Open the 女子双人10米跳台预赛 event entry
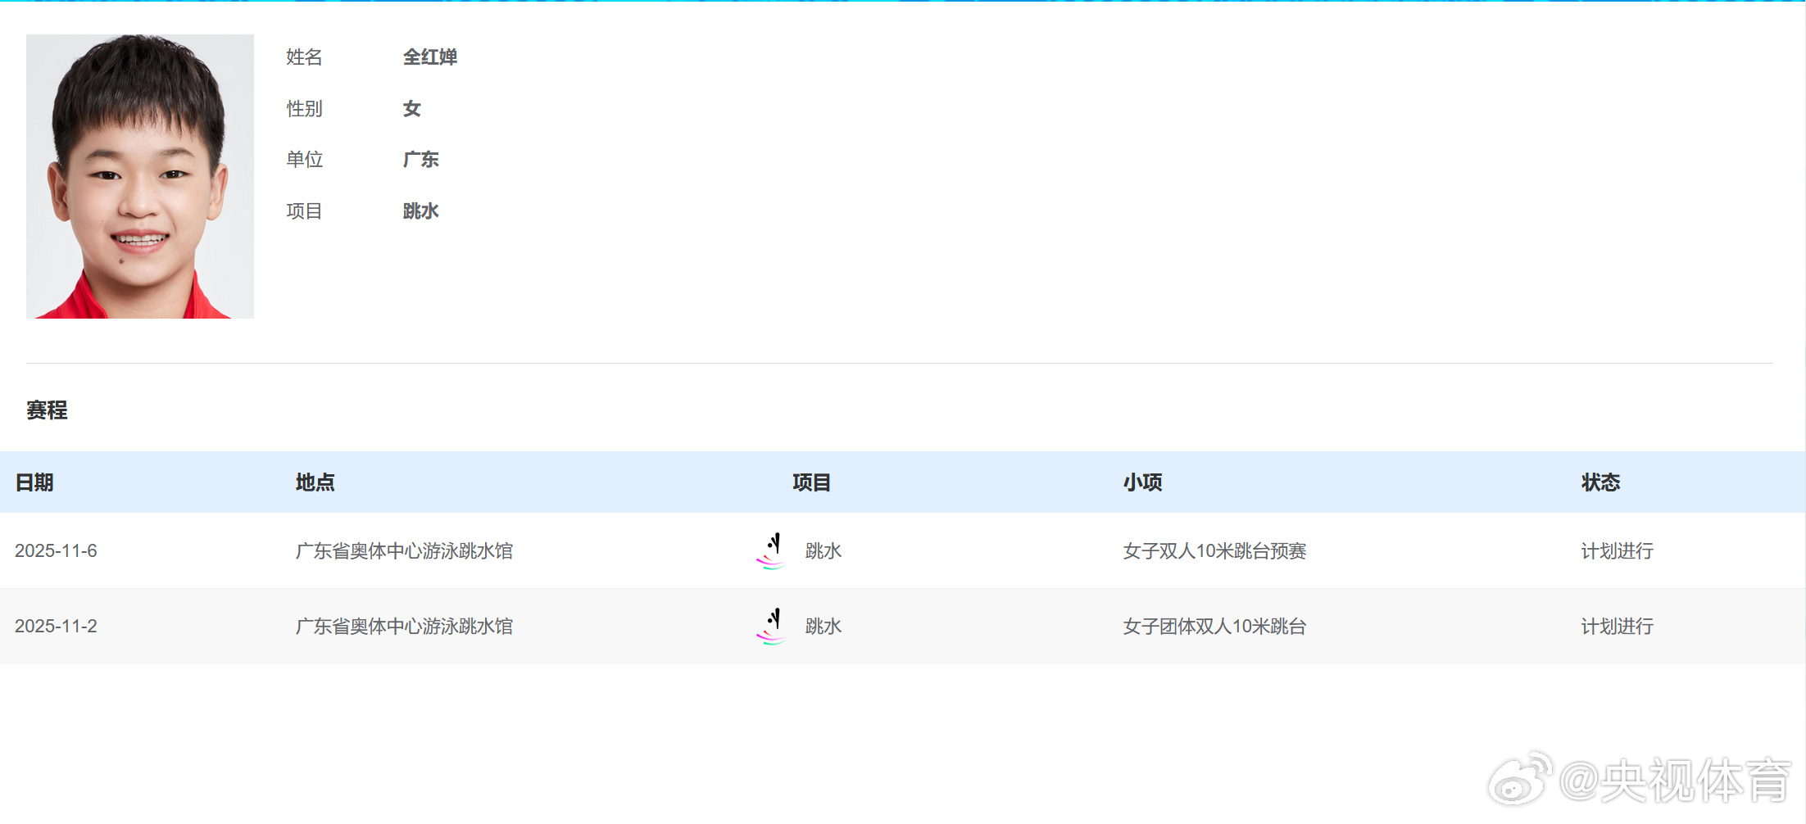This screenshot has height=824, width=1806. (1214, 550)
